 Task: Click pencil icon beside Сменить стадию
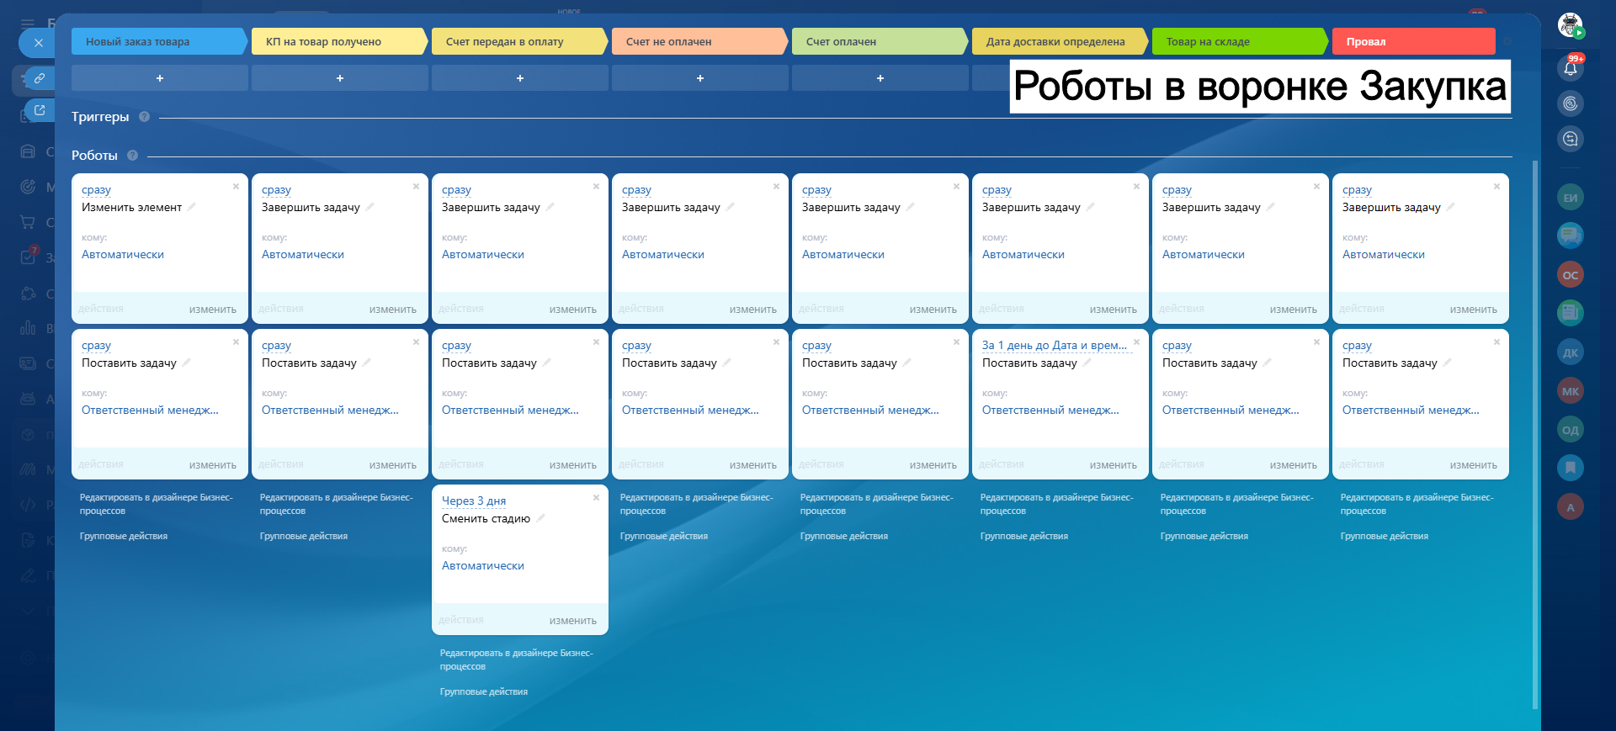click(x=541, y=518)
